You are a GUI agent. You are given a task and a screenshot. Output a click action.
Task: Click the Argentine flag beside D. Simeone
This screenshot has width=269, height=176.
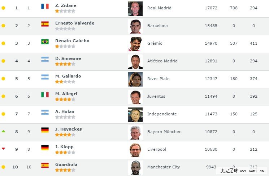pyautogui.click(x=45, y=59)
